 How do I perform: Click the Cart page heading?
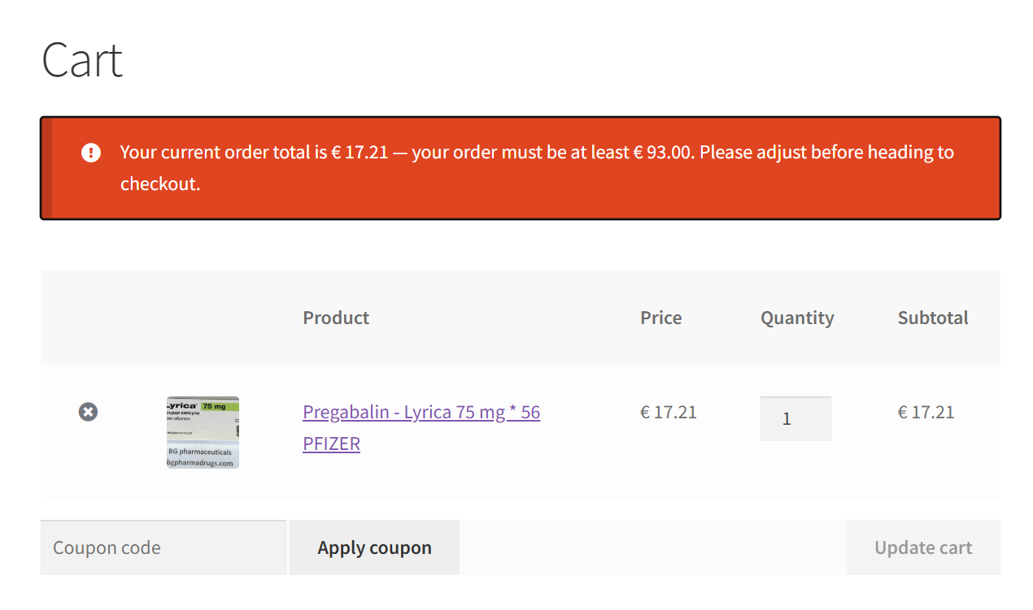click(x=82, y=60)
